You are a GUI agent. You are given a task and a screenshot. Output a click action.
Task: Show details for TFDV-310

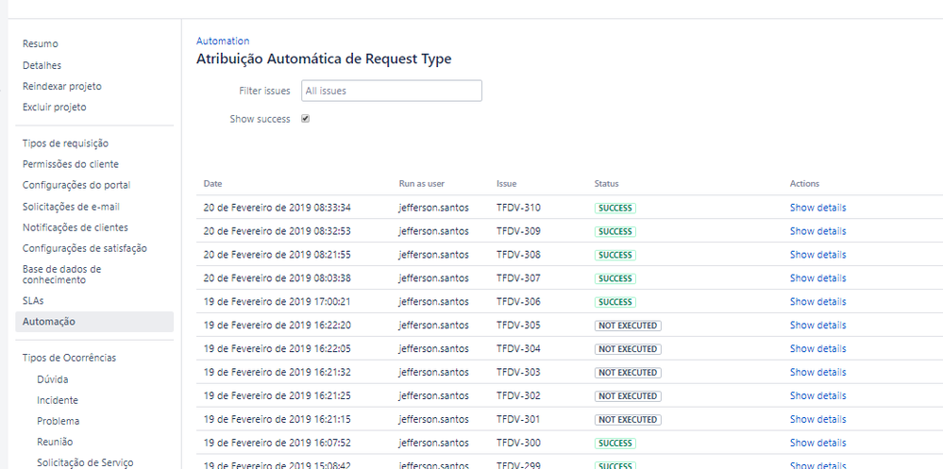click(817, 208)
